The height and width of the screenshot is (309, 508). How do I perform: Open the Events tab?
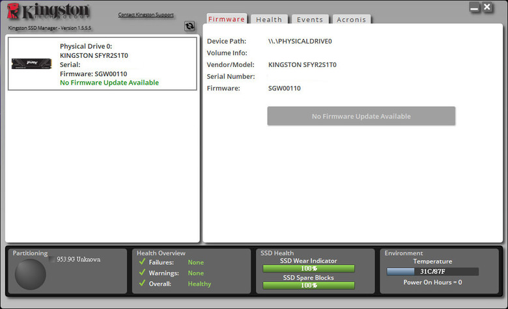click(310, 20)
